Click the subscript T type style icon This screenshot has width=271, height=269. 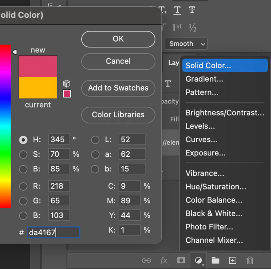pos(163,10)
